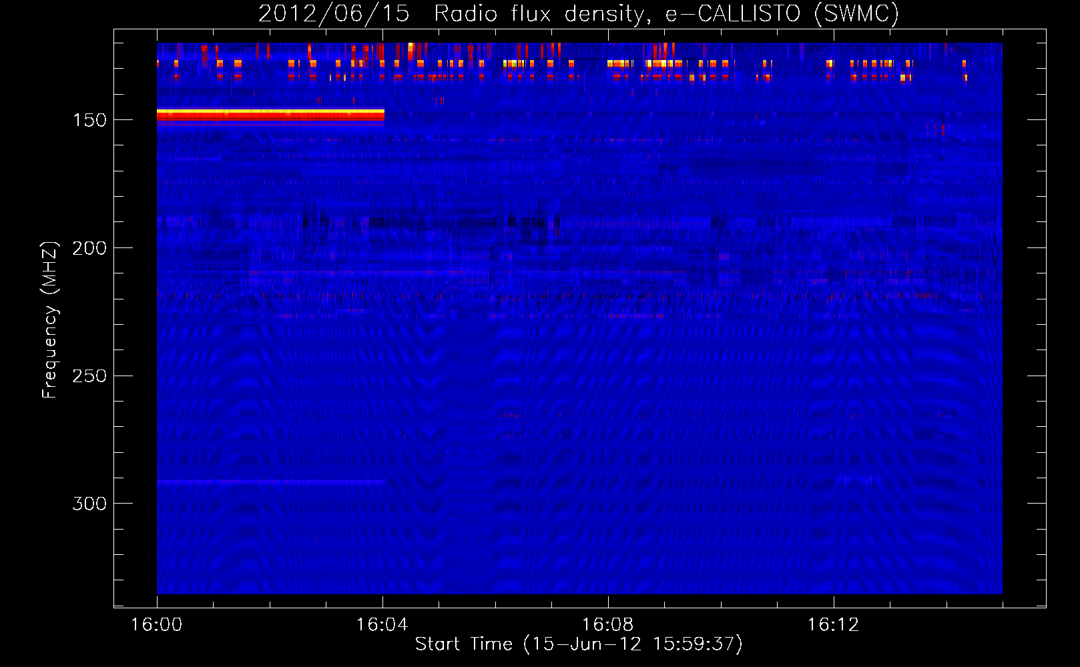Click the faint horizontal line just above 300 MHz

click(x=270, y=481)
